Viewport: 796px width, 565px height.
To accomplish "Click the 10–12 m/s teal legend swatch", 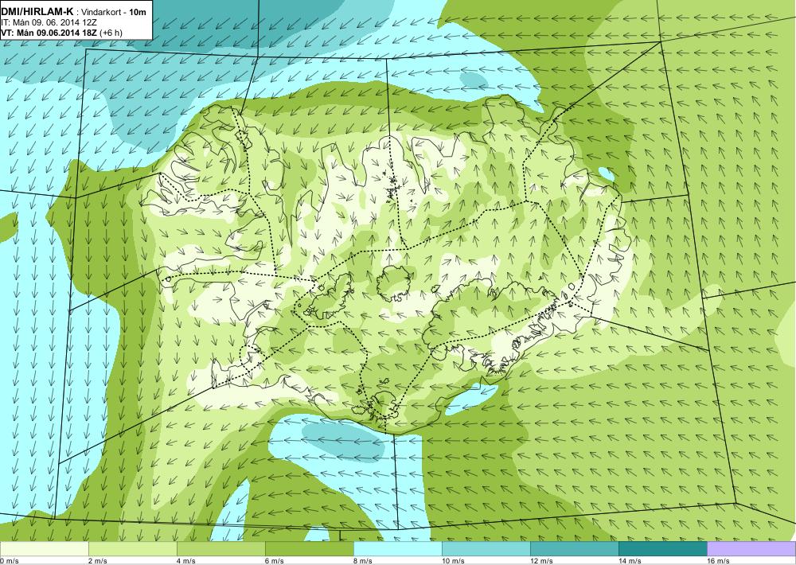I will pos(486,549).
